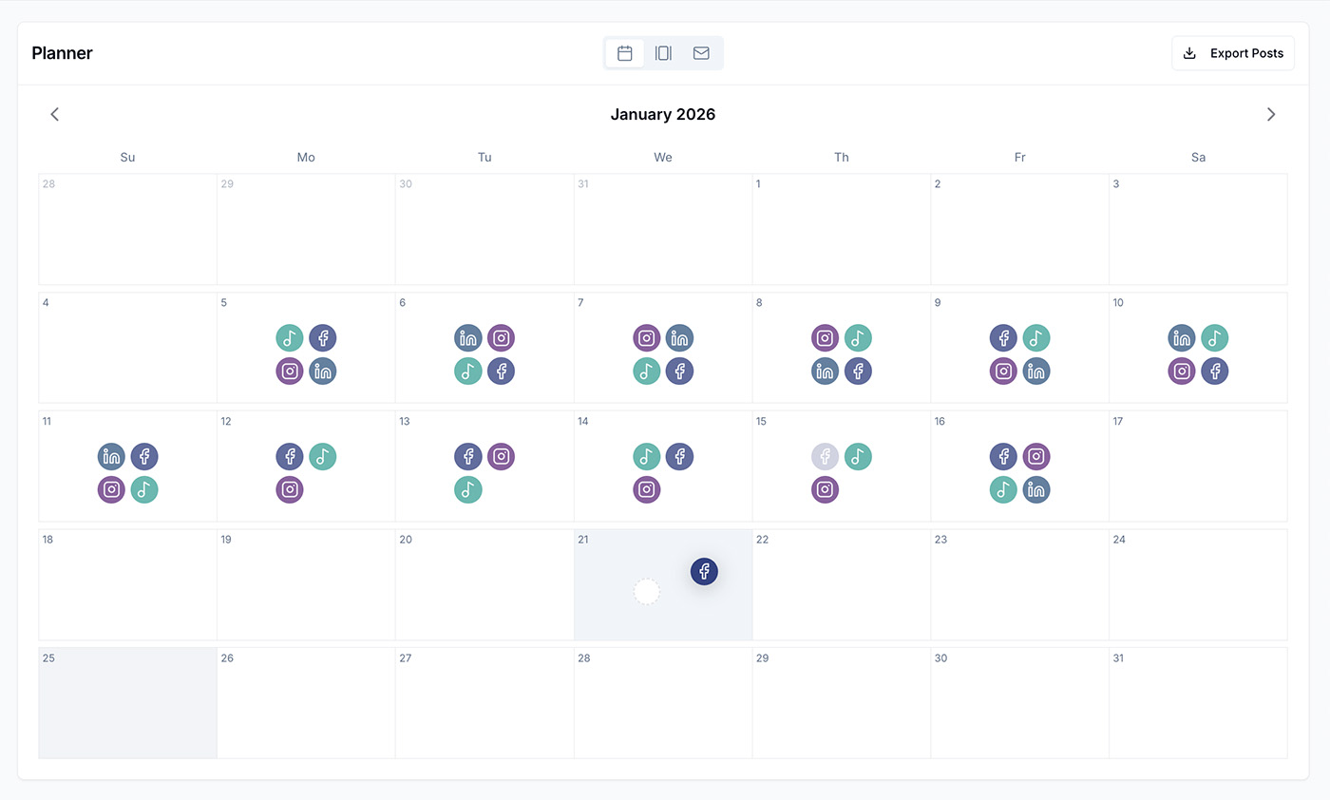Screen dimensions: 1330x800
Task: Open the Facebook post on January 21
Action: pos(704,571)
